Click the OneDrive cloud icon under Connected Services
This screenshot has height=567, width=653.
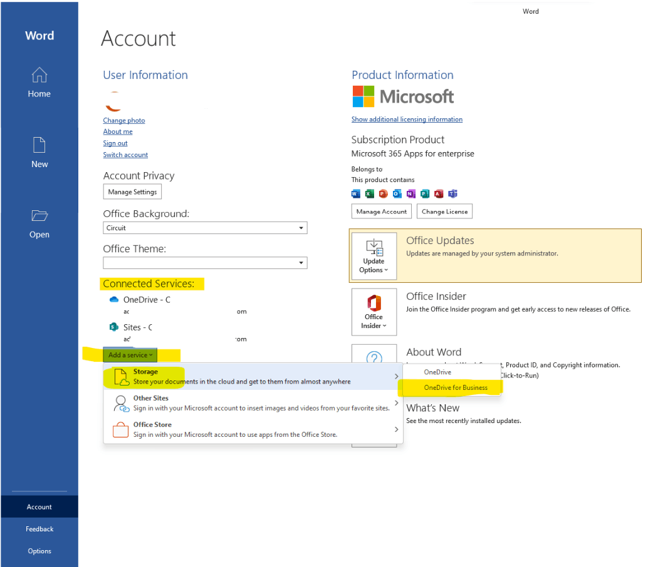(x=114, y=300)
